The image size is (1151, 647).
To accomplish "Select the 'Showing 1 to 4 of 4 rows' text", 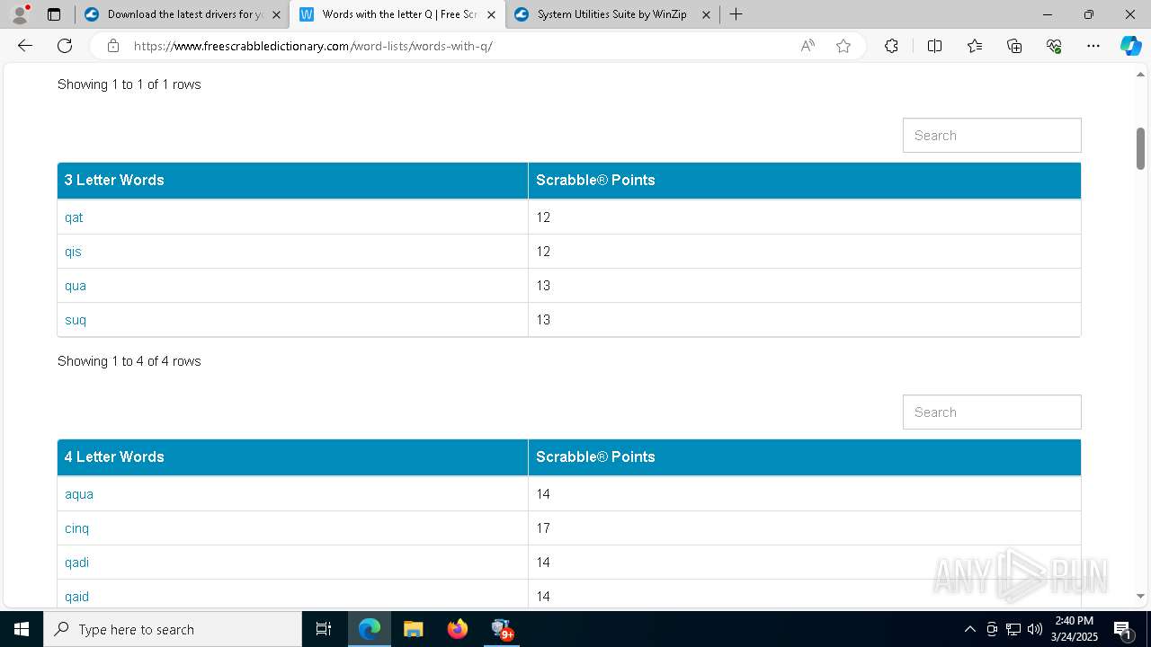I will 129,361.
